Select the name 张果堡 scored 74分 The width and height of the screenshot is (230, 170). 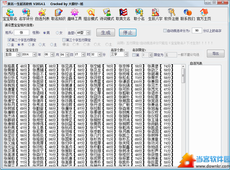pos(160,66)
